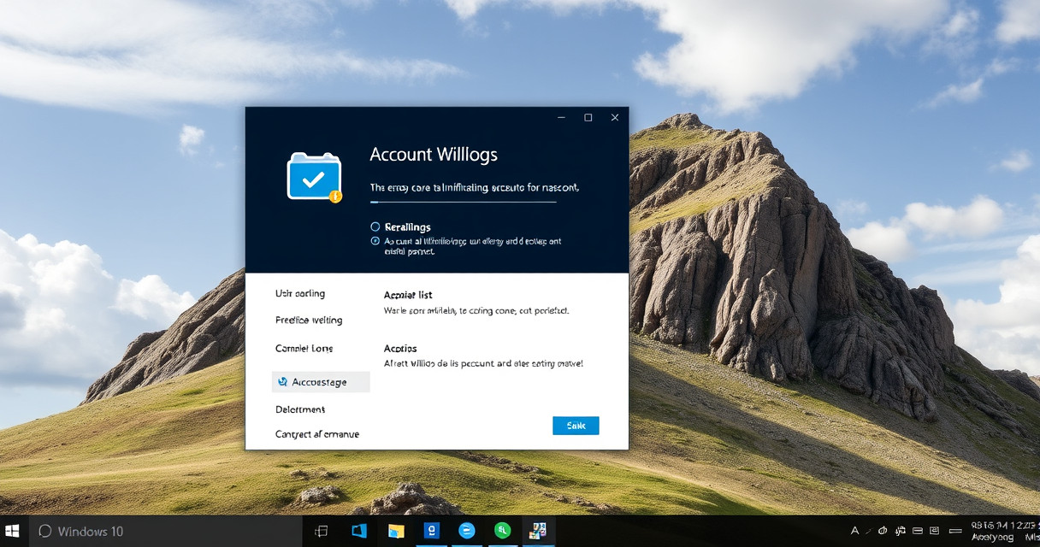Open the Usir earling sidebar section
This screenshot has height=547, width=1040.
pos(300,293)
